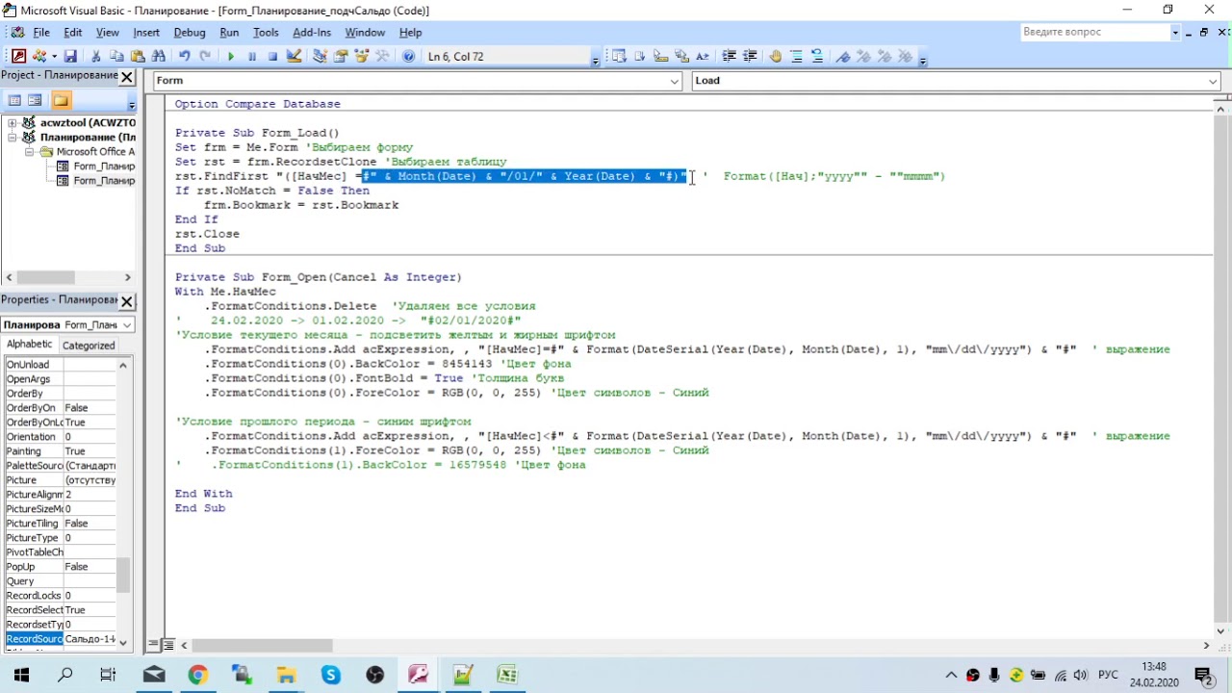Screen dimensions: 1232x693
Task: Click View Code icon in Project panel
Action: click(14, 100)
